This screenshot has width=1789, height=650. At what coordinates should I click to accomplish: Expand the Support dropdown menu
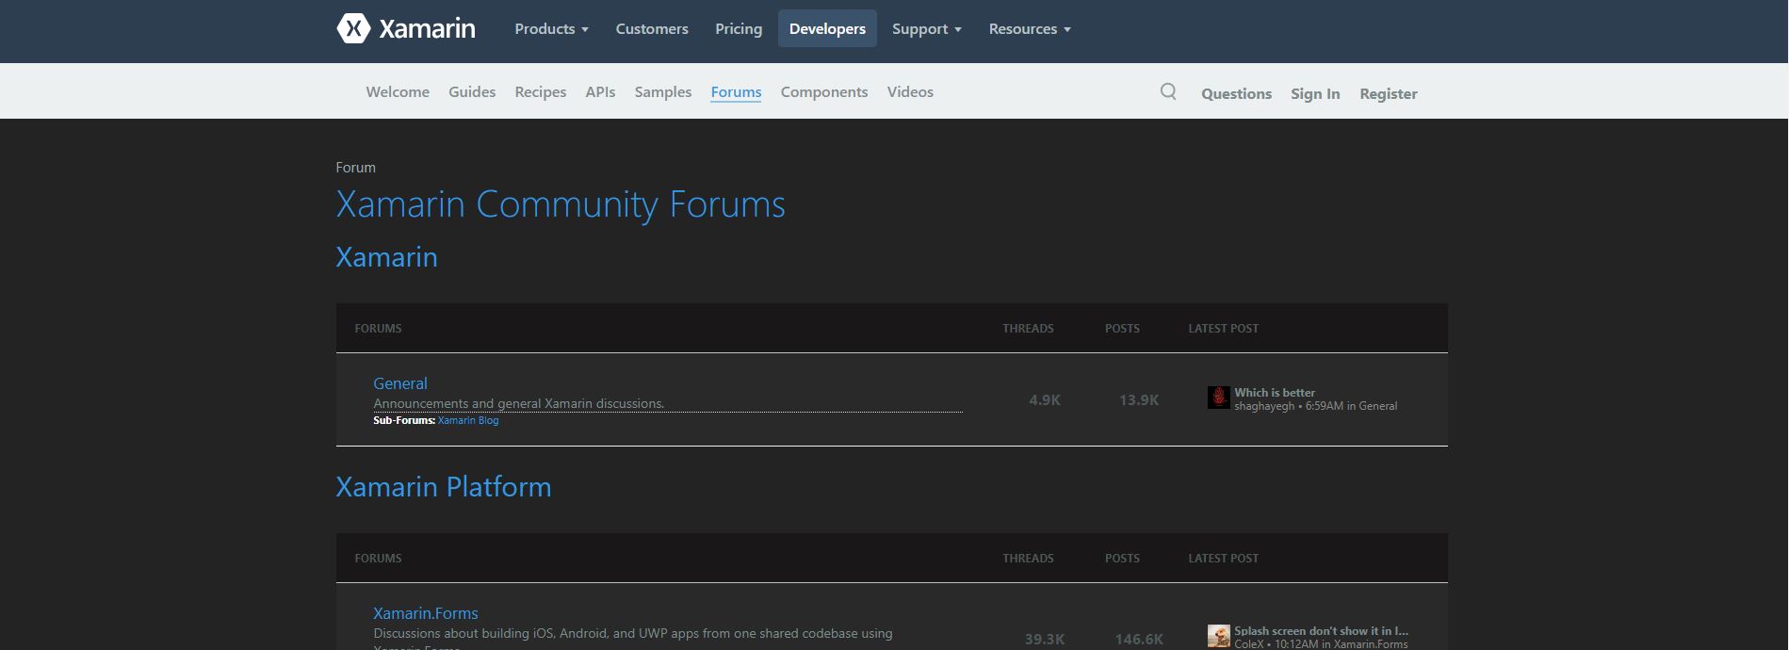927,29
